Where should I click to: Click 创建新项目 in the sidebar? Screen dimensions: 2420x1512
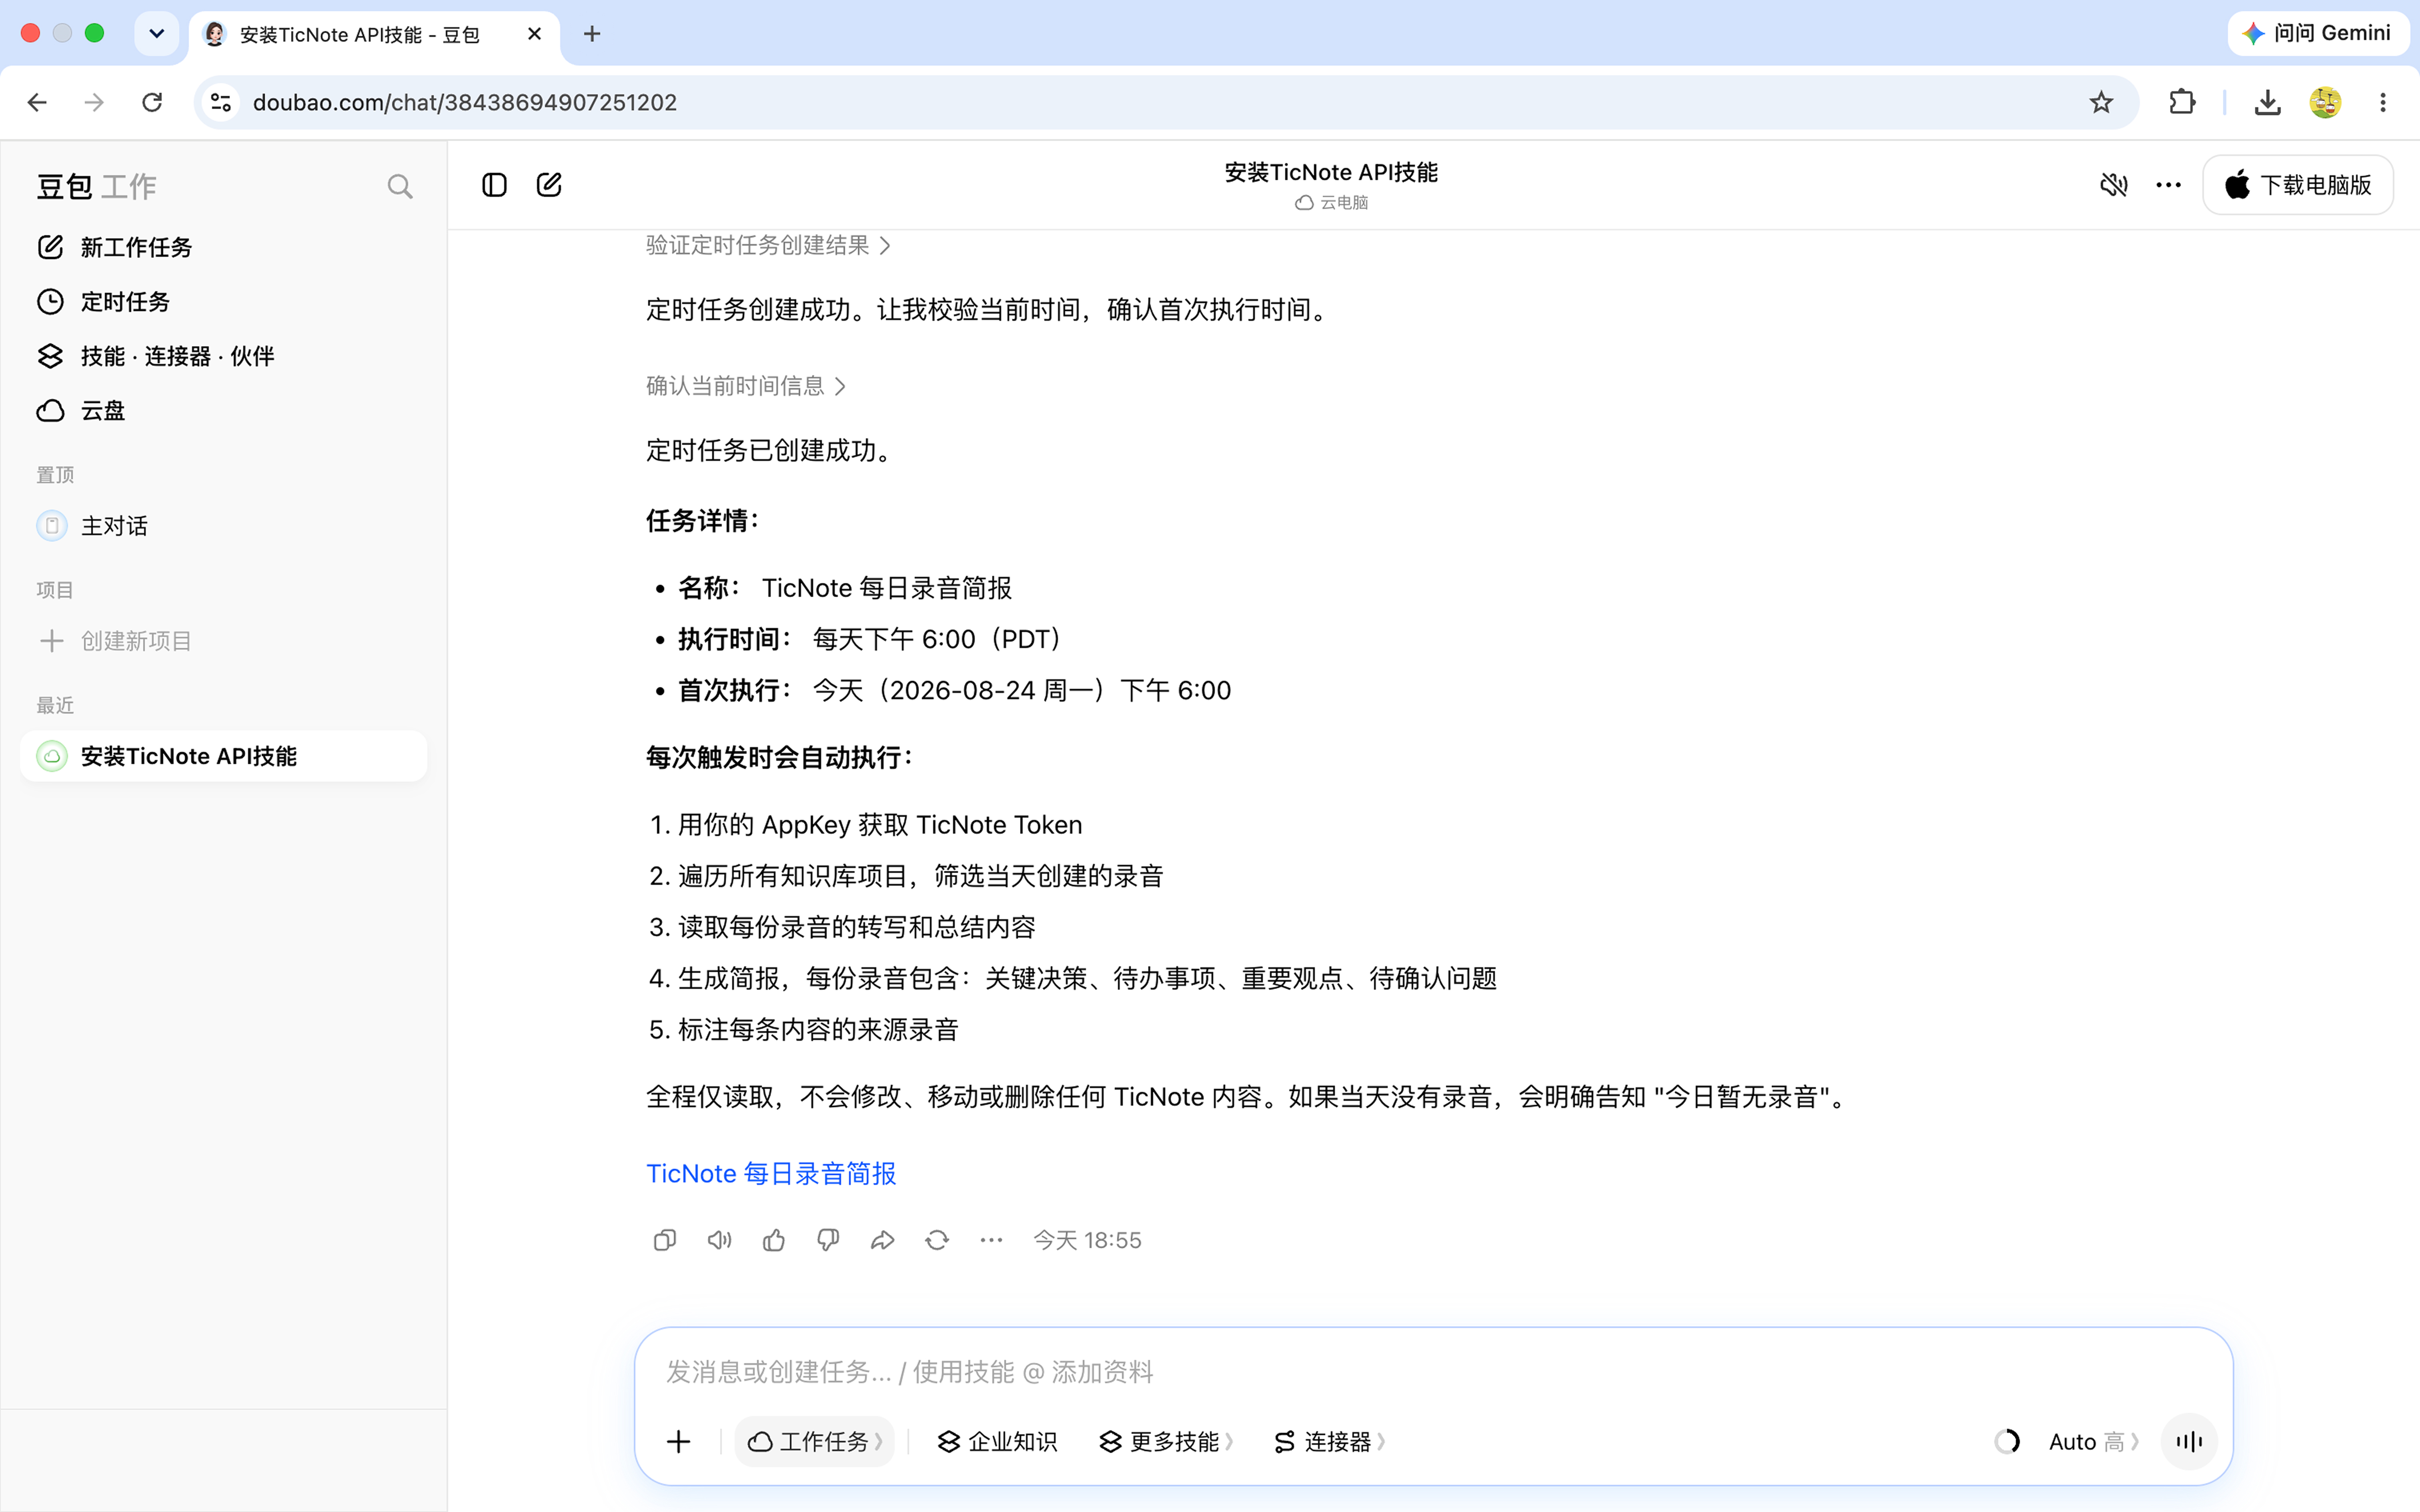point(224,640)
